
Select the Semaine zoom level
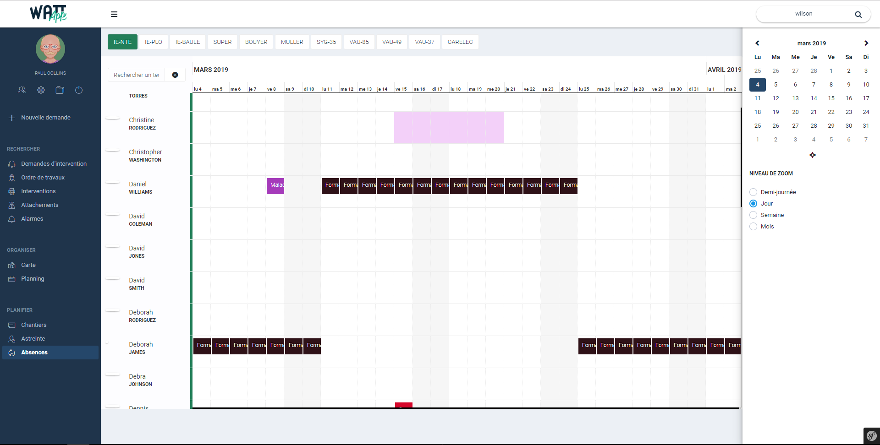753,215
